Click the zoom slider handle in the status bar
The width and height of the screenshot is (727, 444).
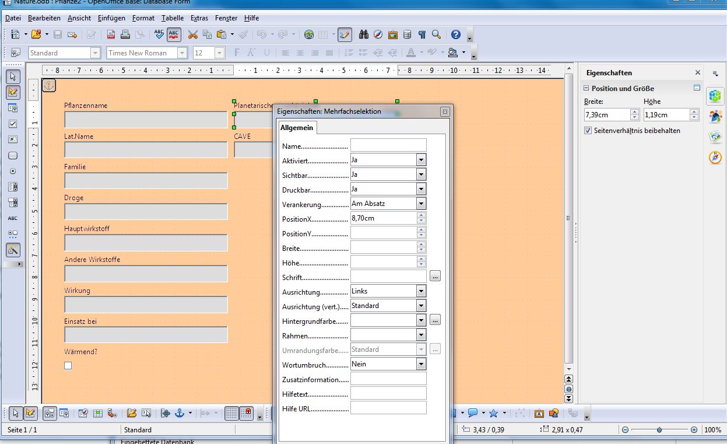pyautogui.click(x=659, y=429)
